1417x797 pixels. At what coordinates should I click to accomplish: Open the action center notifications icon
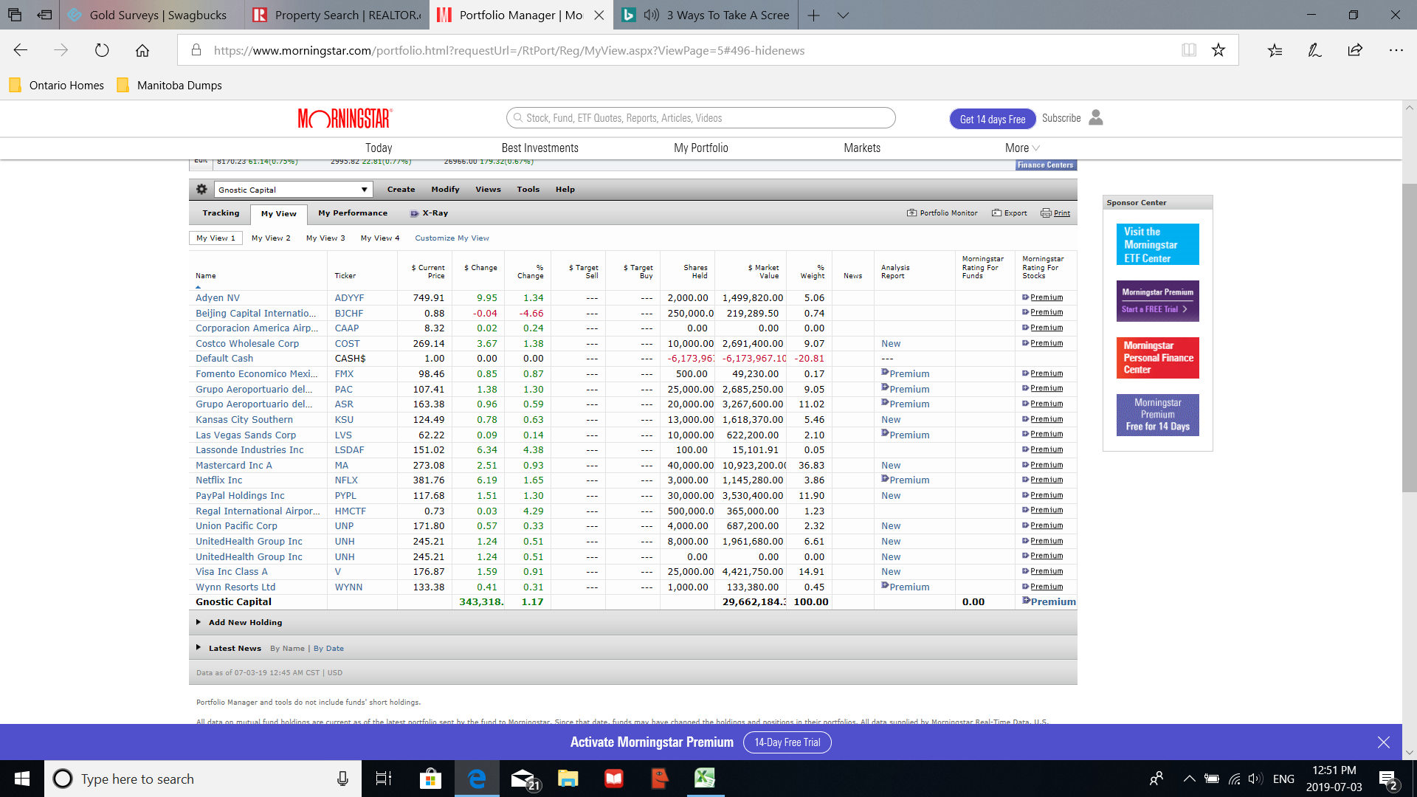point(1387,779)
